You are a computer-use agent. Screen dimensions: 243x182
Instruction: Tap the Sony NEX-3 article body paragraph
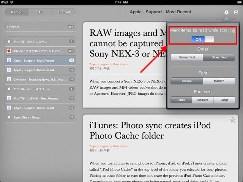[x=128, y=88]
